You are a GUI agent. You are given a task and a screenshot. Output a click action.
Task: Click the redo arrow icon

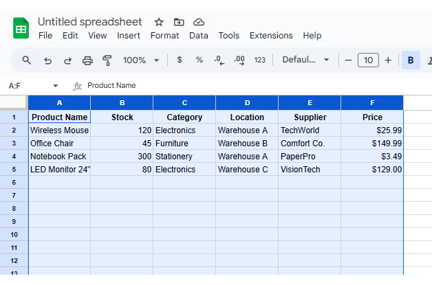tap(67, 60)
